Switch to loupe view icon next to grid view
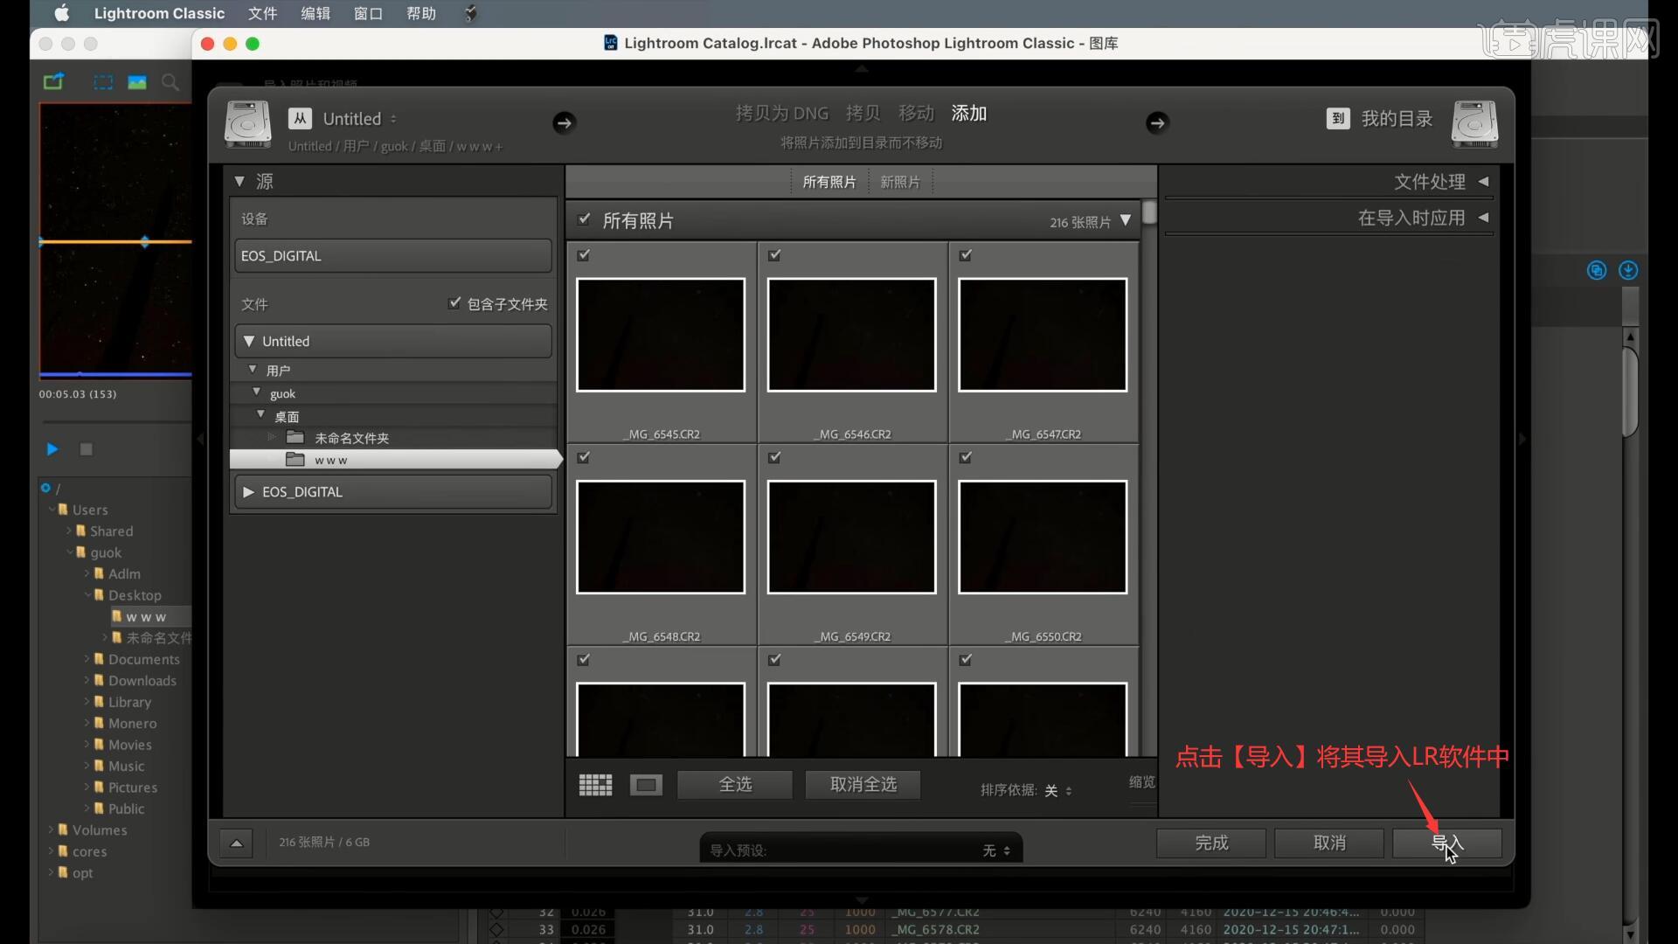The height and width of the screenshot is (944, 1678). point(645,784)
